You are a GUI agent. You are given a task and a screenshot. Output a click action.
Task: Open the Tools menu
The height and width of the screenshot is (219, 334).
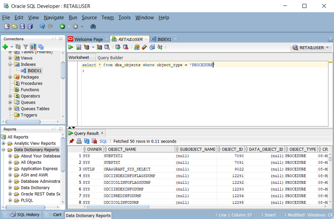coord(125,17)
